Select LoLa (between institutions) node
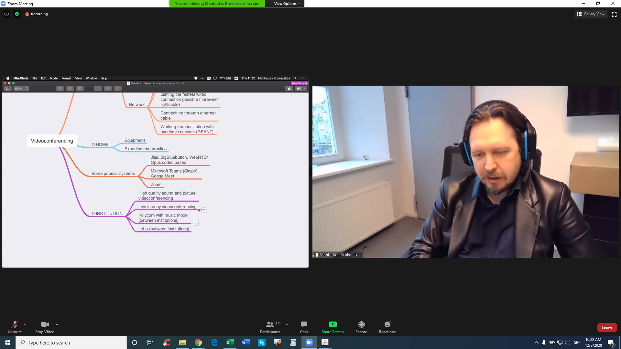The width and height of the screenshot is (621, 349). 164,229
